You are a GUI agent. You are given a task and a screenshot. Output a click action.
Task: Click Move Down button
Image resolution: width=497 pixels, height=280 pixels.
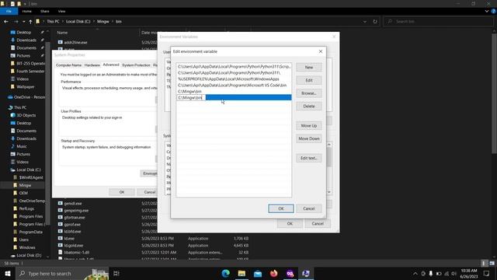click(x=309, y=138)
